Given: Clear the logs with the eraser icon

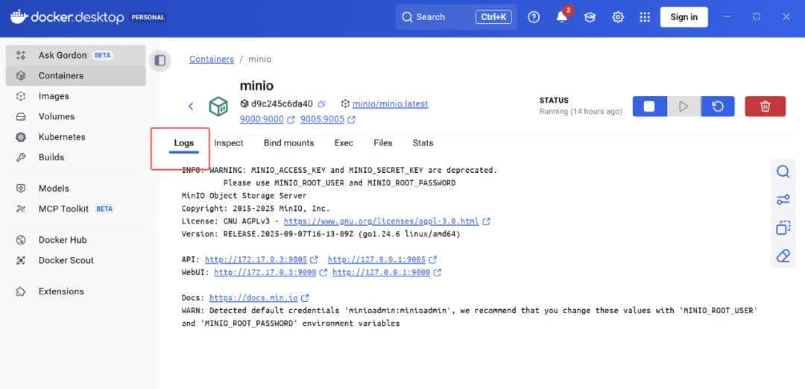Looking at the screenshot, I should click(783, 255).
